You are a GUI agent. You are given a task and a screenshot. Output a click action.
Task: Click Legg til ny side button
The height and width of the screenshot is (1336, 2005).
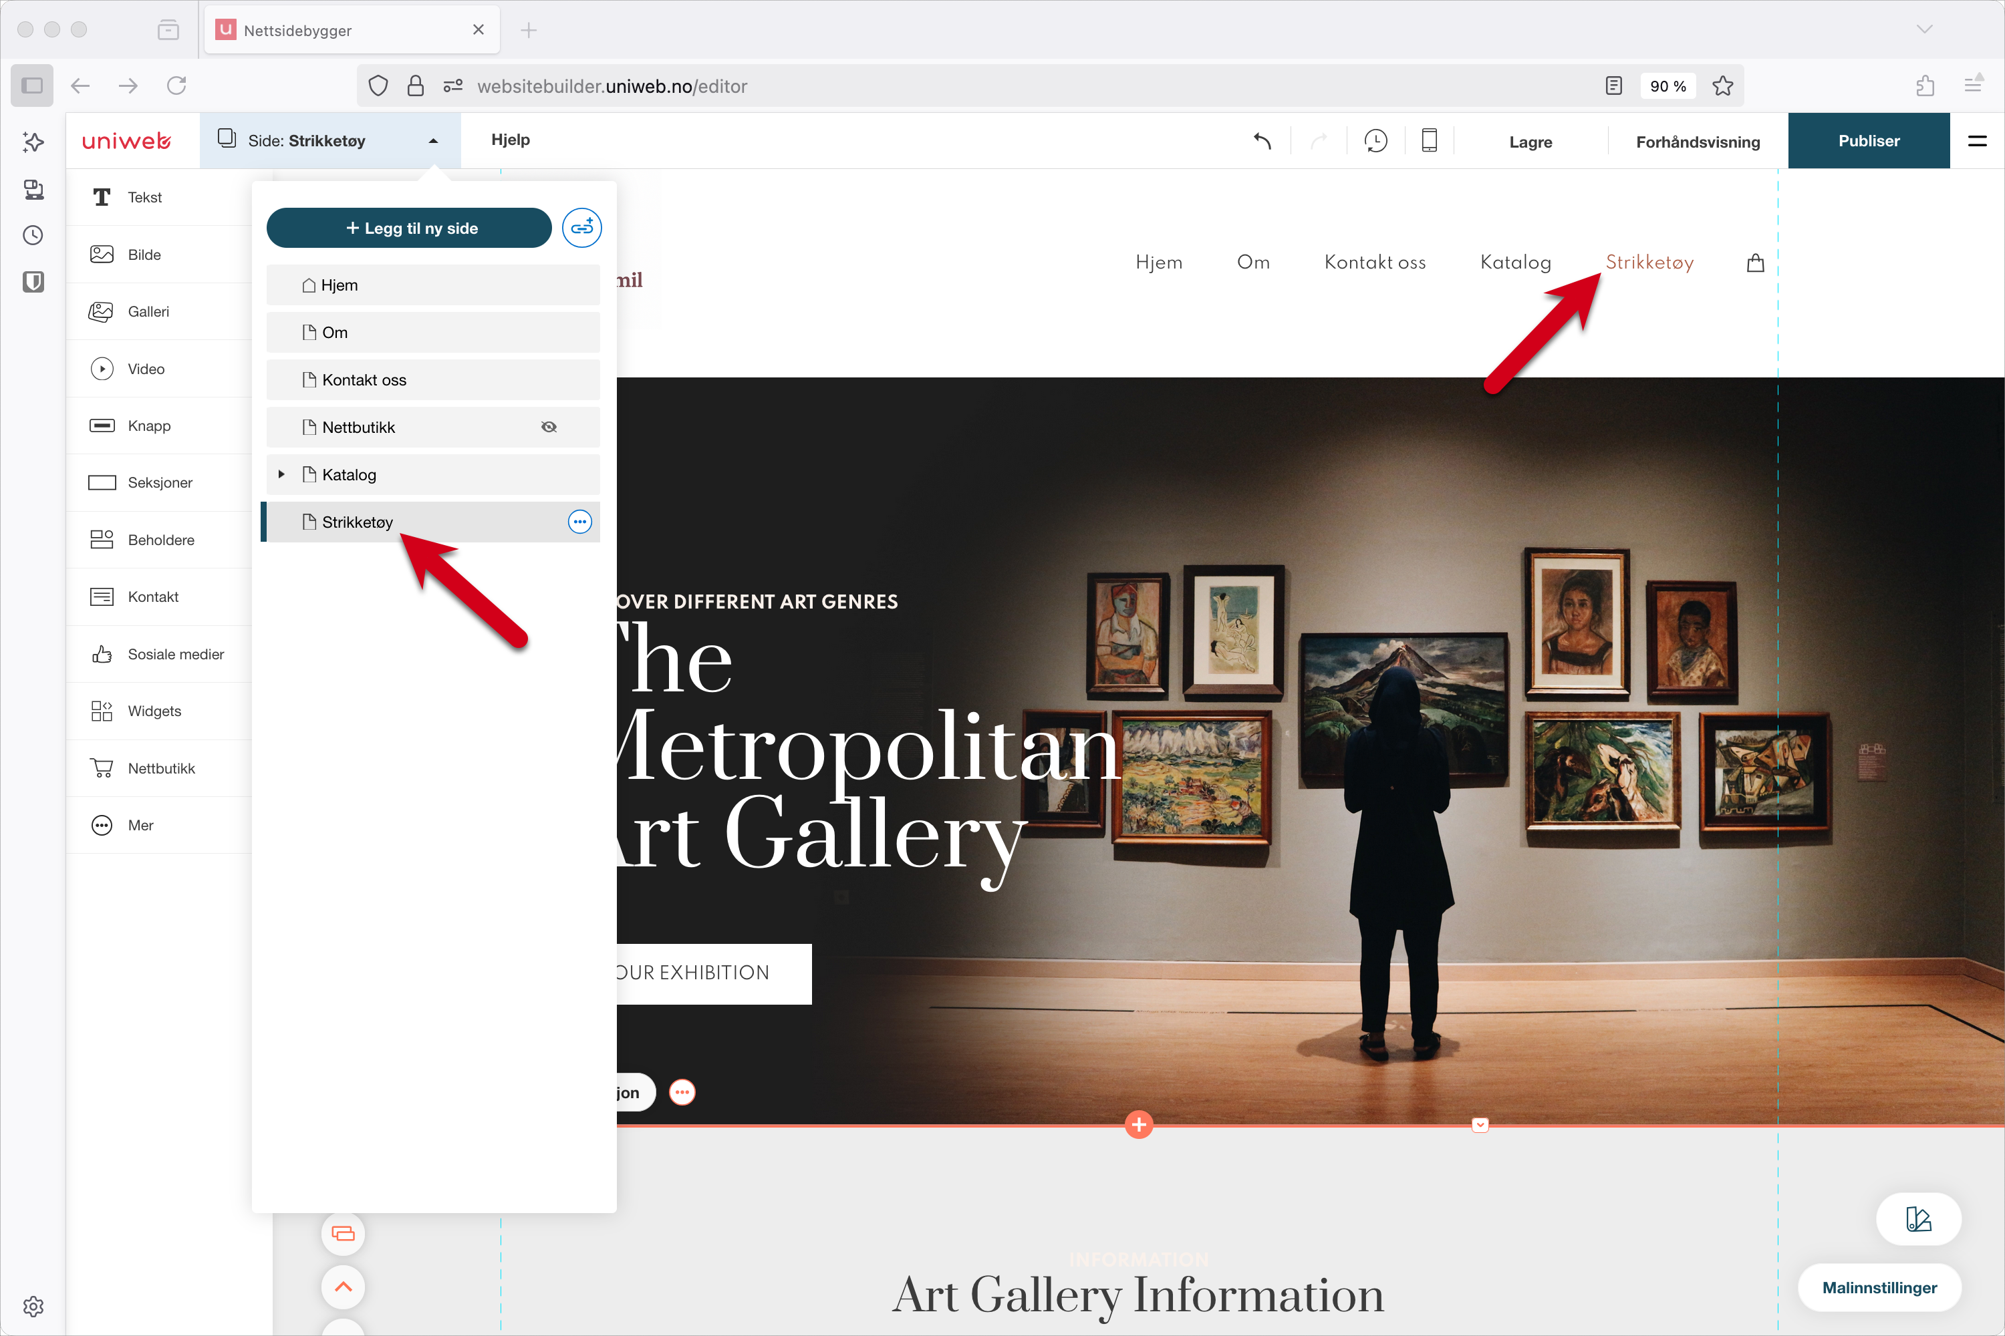[409, 228]
